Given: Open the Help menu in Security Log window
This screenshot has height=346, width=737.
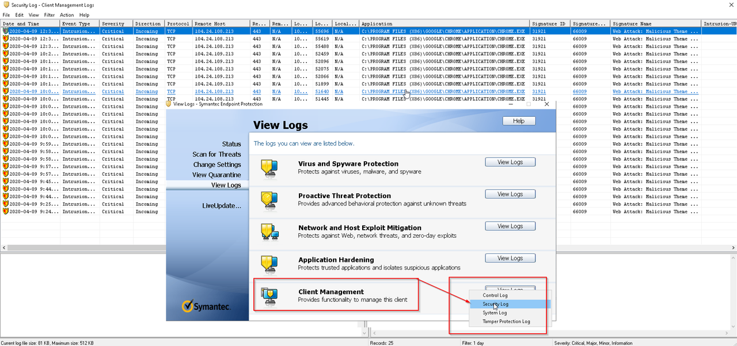Looking at the screenshot, I should click(85, 15).
